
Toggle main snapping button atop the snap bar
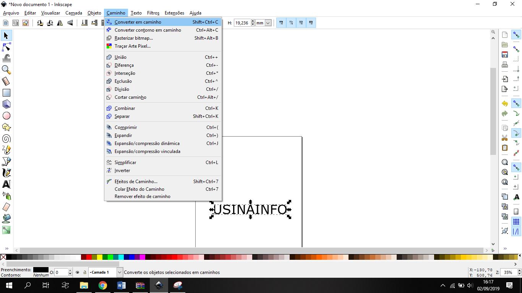tap(516, 35)
